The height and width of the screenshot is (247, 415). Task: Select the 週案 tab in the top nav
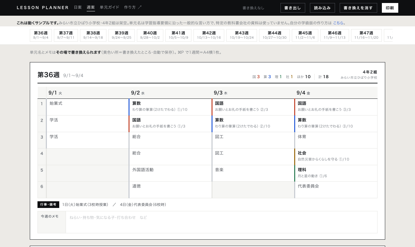point(91,7)
